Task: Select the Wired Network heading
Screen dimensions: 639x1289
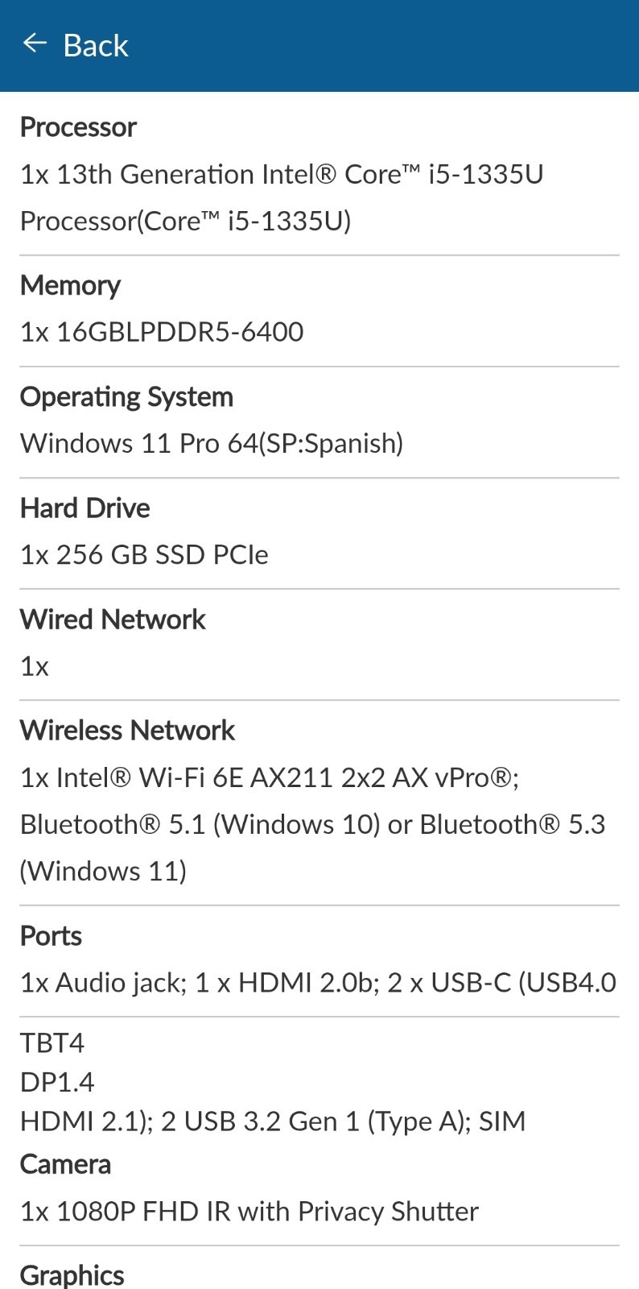Action: coord(113,620)
